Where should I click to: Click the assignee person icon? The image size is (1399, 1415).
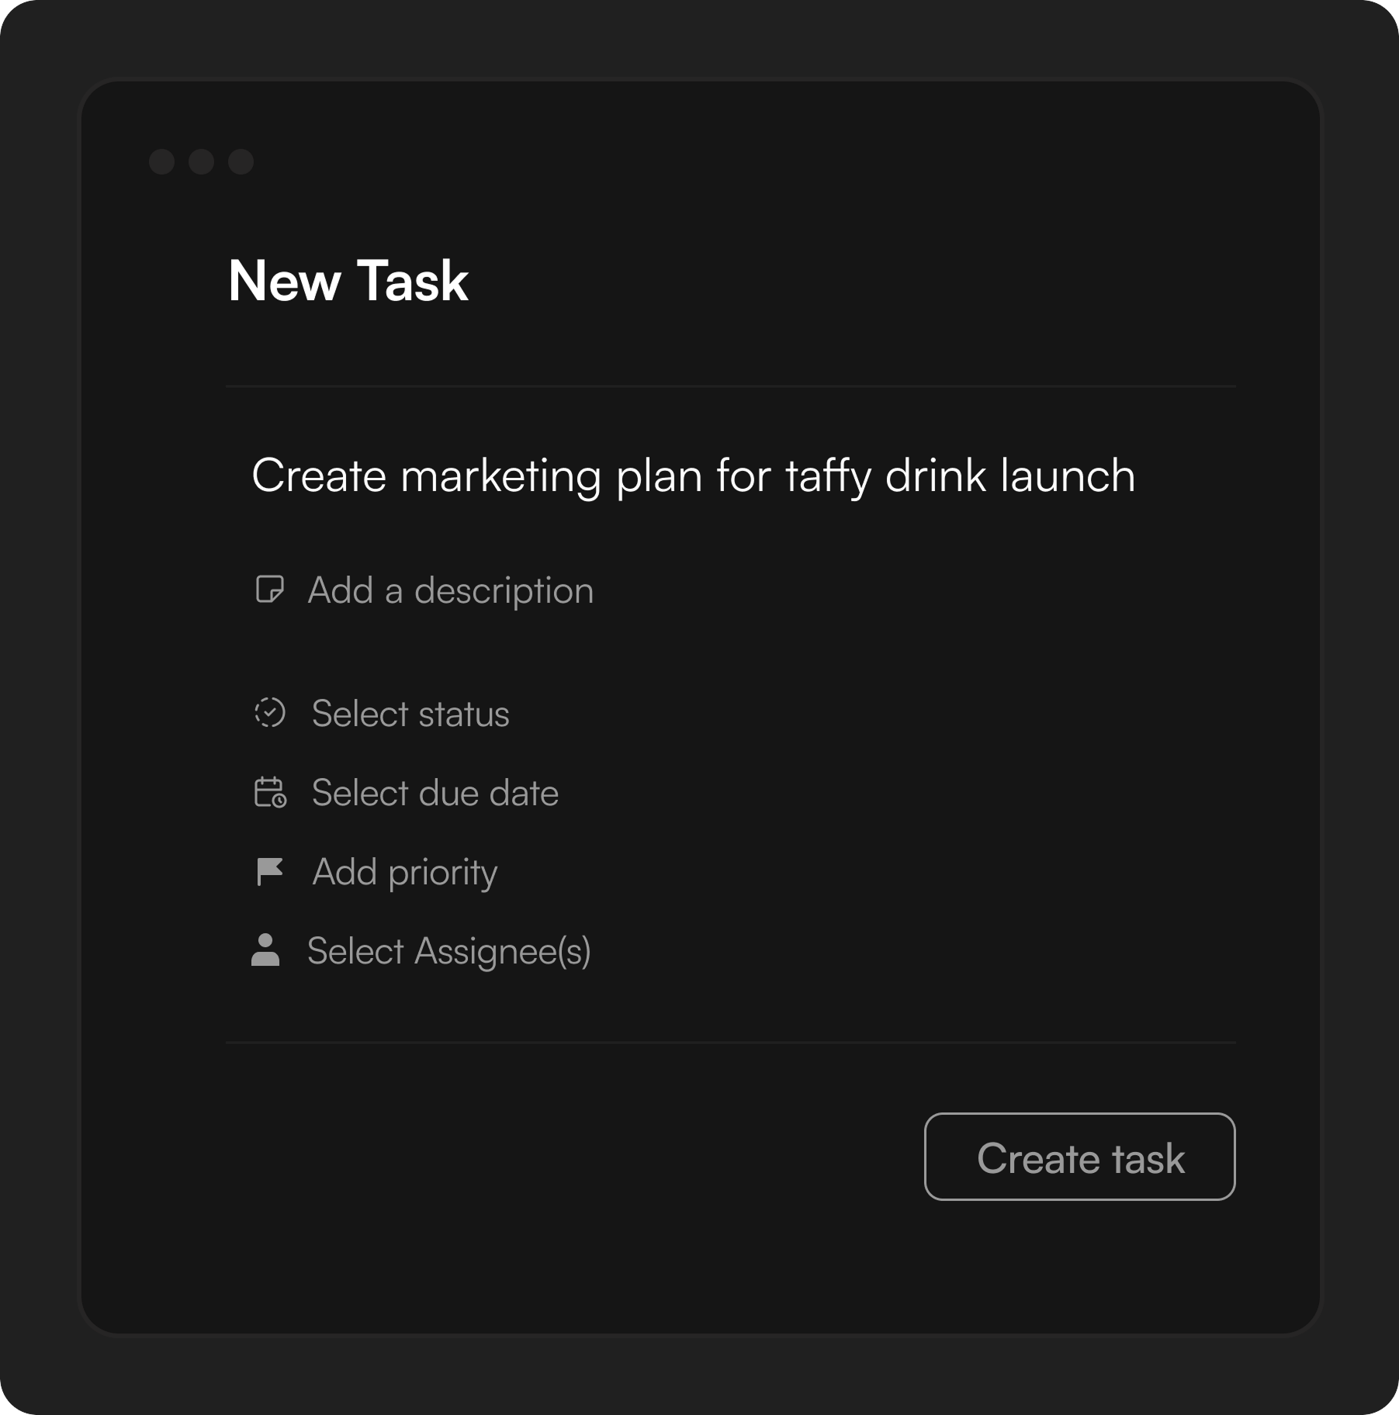point(266,951)
